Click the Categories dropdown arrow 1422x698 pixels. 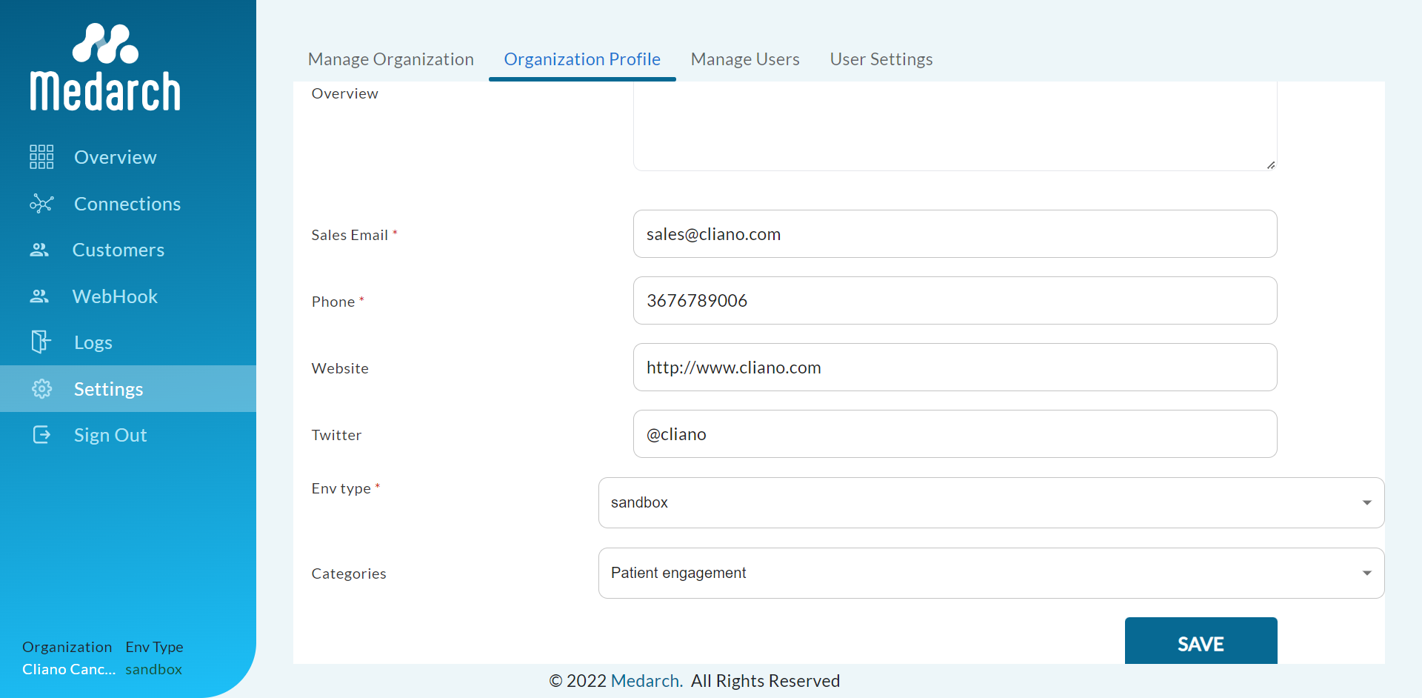[x=1367, y=573]
